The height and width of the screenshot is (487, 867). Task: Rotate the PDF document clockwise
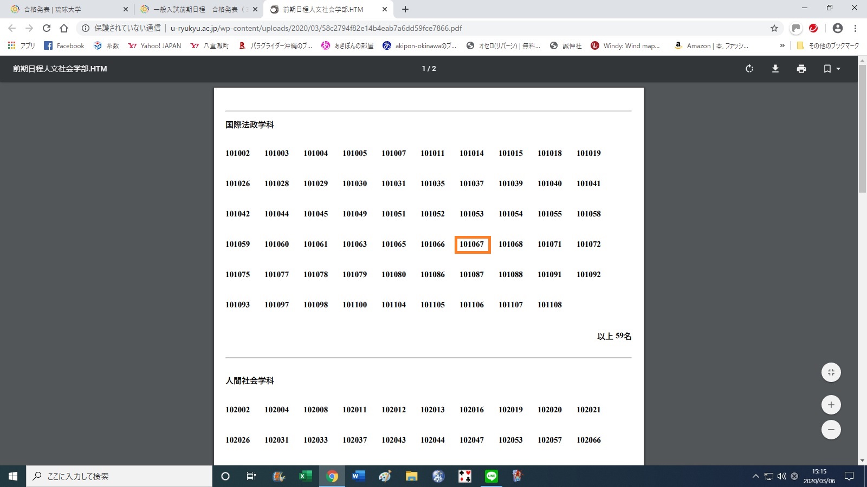point(749,69)
